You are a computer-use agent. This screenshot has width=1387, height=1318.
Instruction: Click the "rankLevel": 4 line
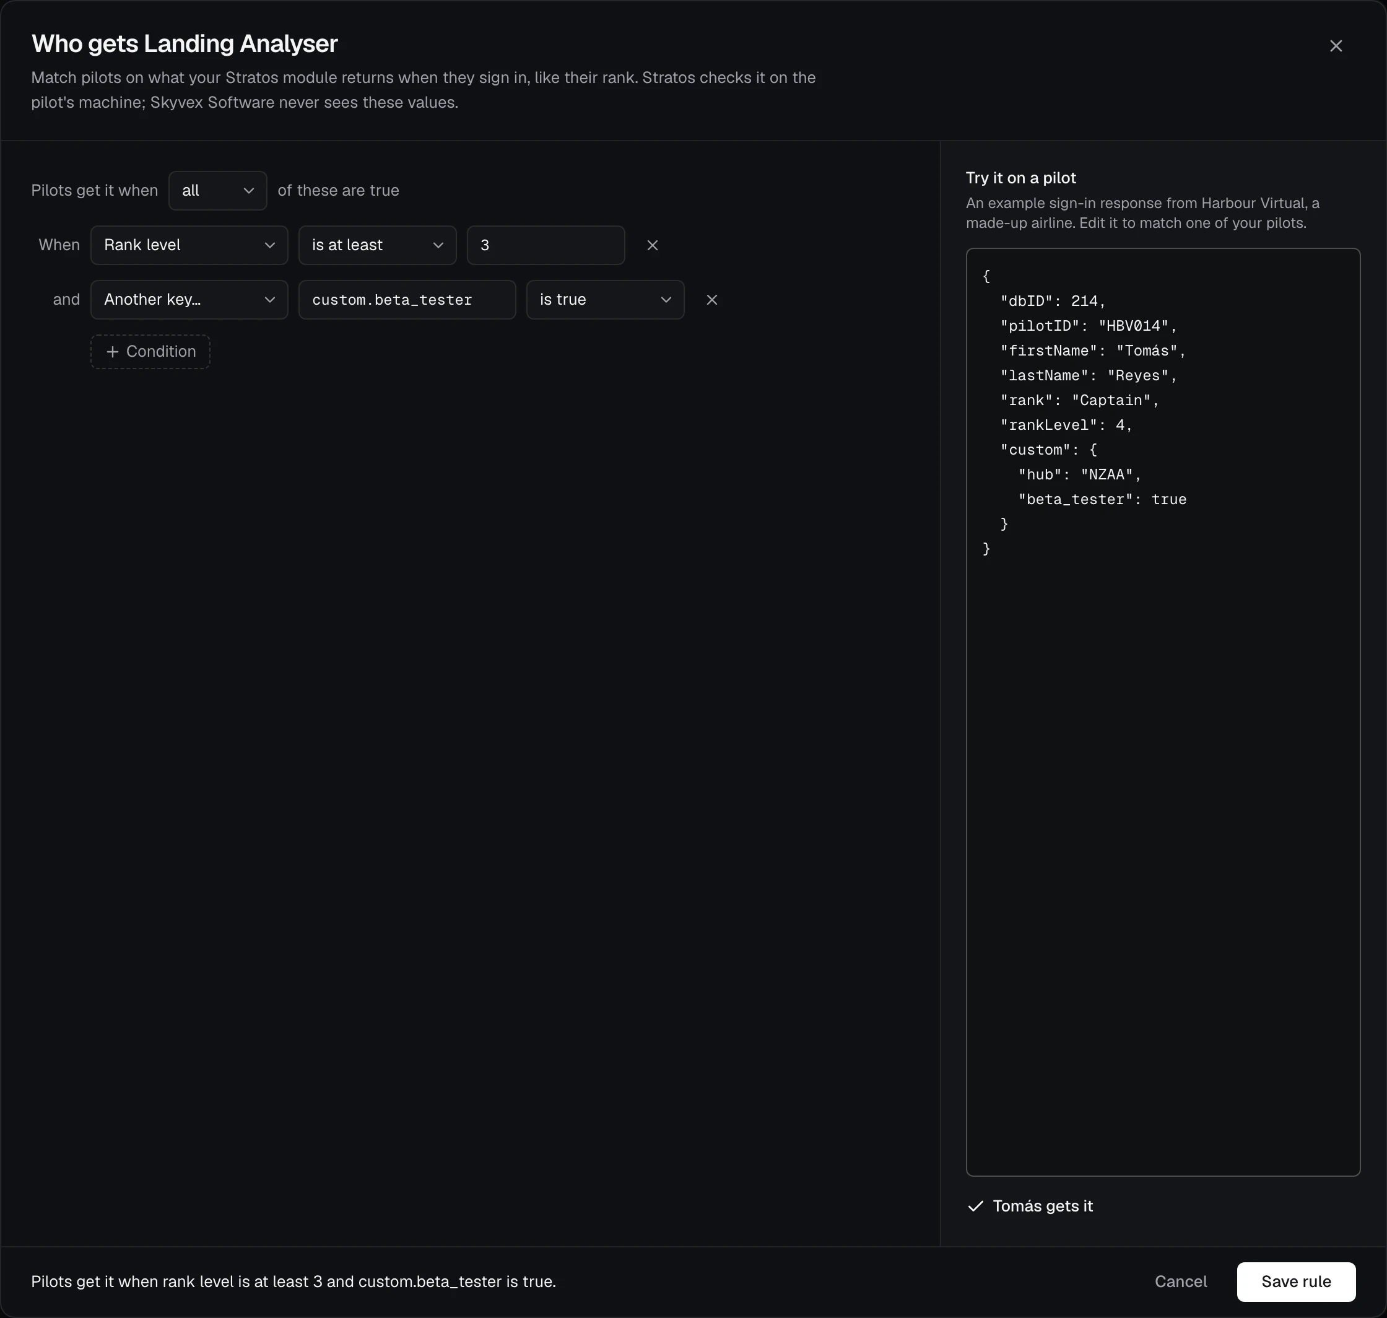coord(1066,425)
